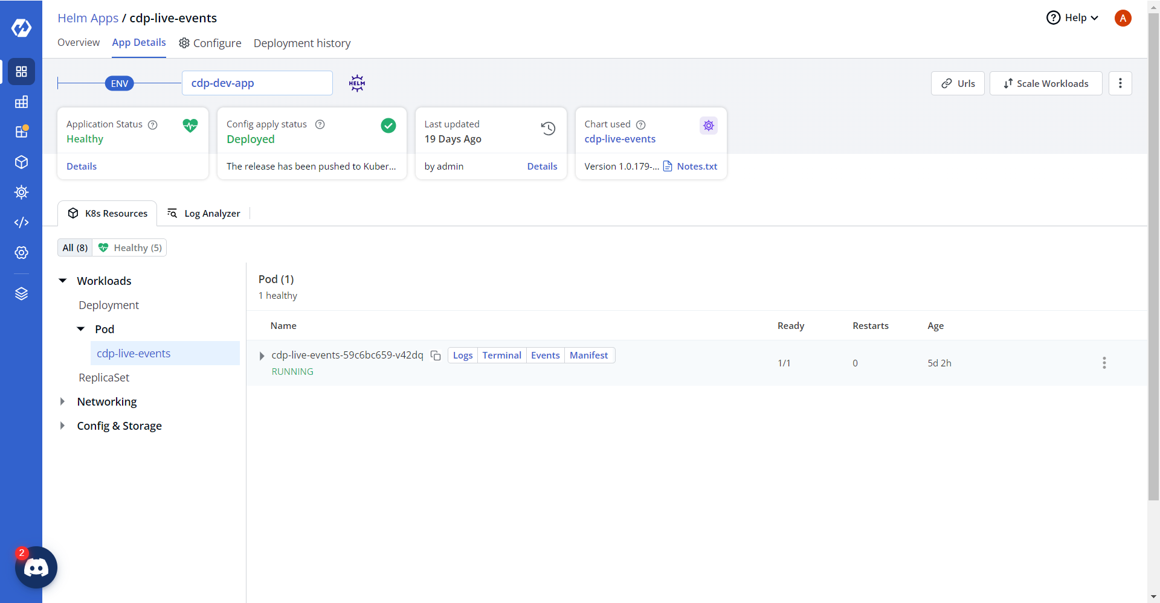Click the Helm chart icon next to the environment
Image resolution: width=1160 pixels, height=603 pixels.
click(x=357, y=83)
